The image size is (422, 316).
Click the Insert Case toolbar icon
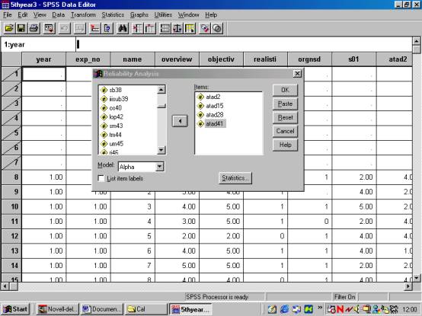pos(138,28)
